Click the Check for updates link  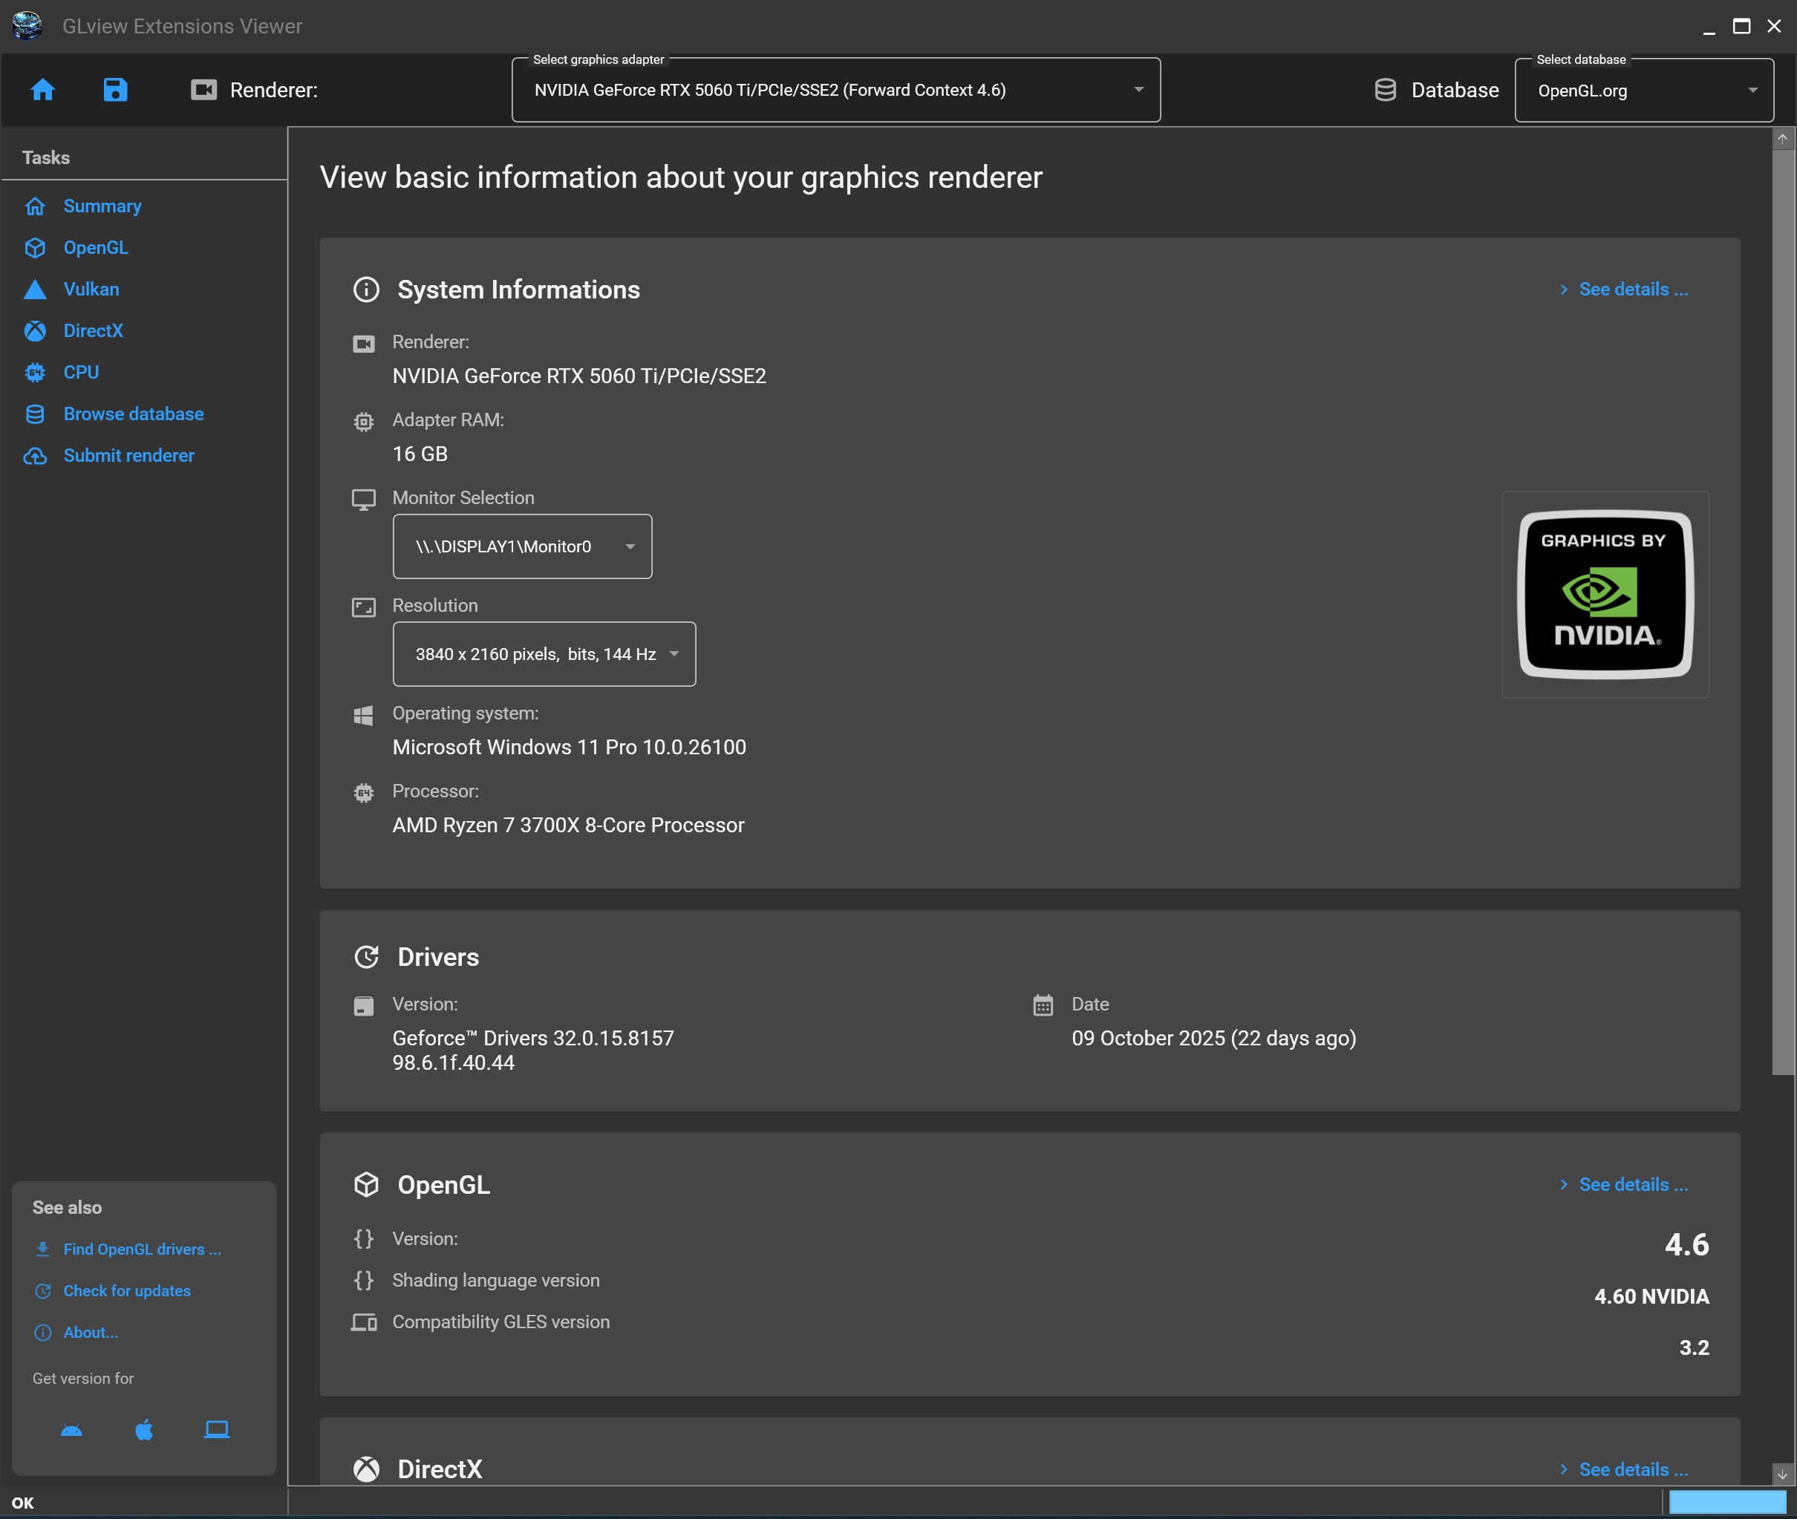pos(126,1290)
